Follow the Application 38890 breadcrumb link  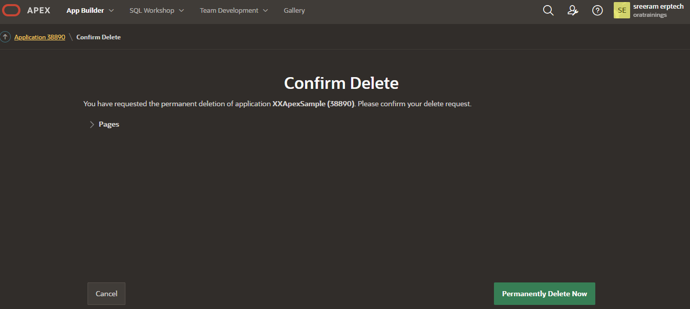point(40,37)
